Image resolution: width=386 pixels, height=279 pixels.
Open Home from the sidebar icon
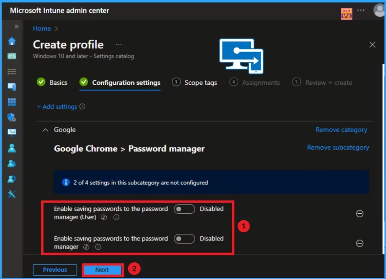(12, 41)
